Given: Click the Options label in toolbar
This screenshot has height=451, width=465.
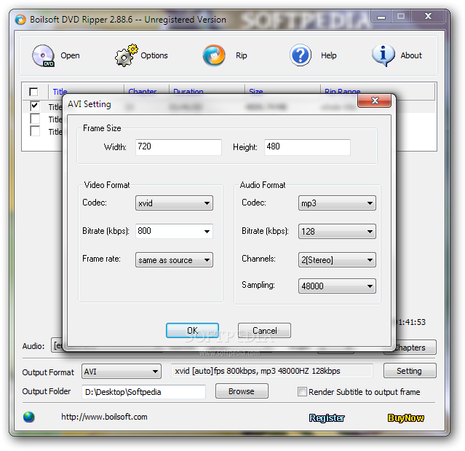Looking at the screenshot, I should tap(154, 55).
